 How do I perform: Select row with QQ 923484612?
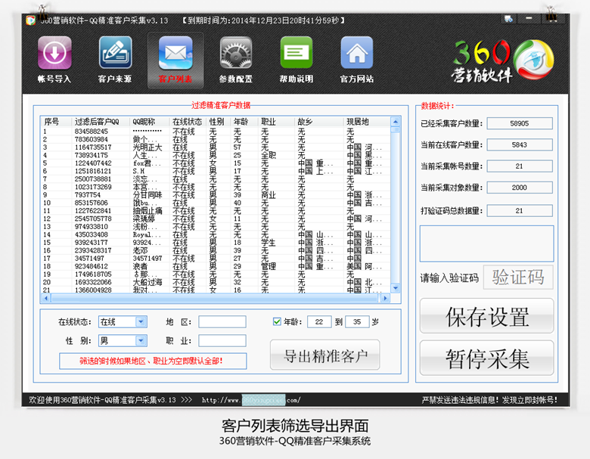pyautogui.click(x=216, y=266)
